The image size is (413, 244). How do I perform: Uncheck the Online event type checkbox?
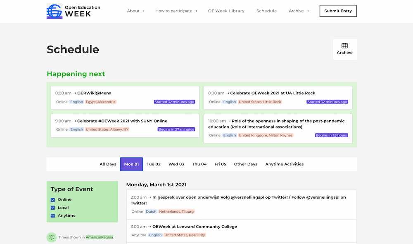53,200
